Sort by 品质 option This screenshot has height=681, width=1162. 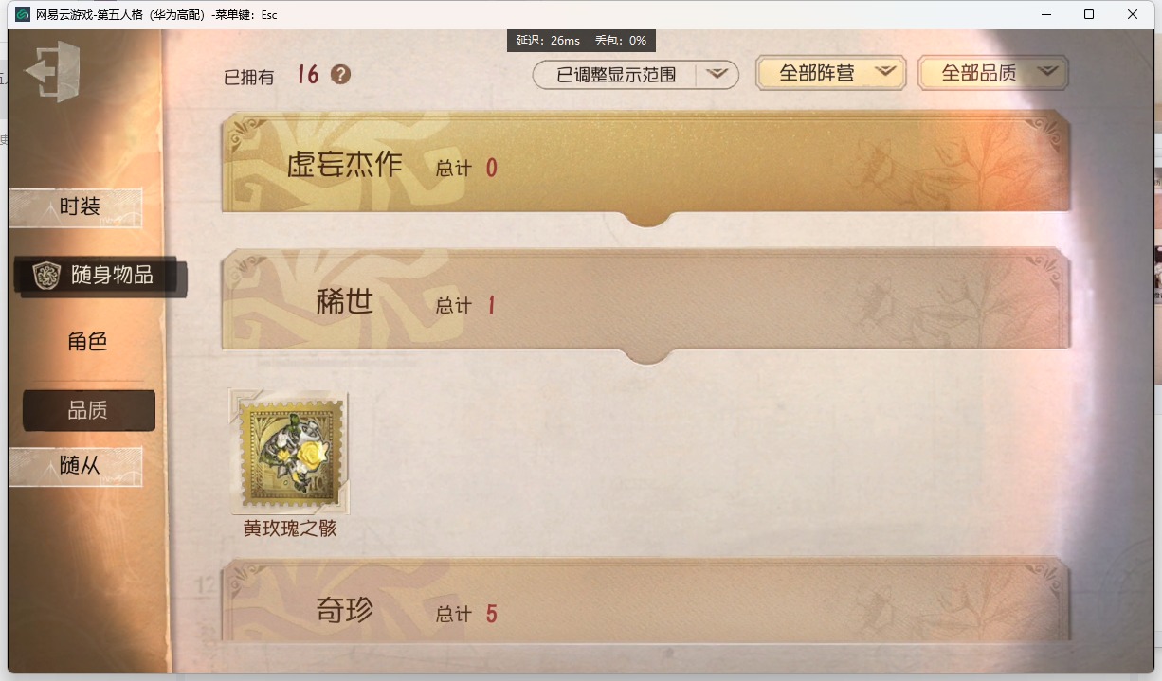pos(88,410)
